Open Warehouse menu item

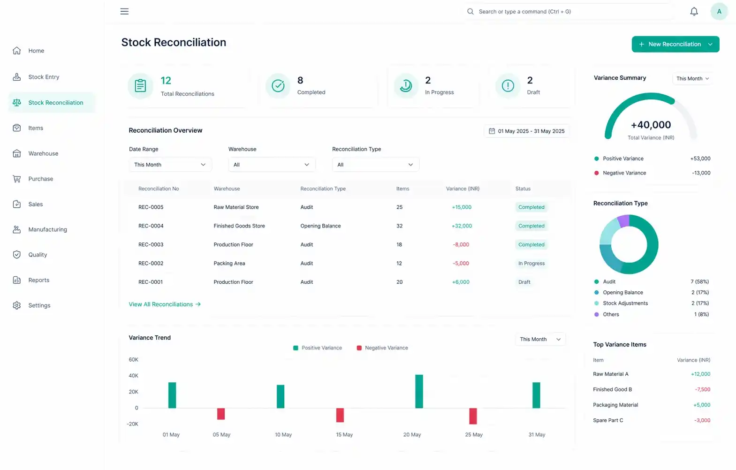click(43, 153)
